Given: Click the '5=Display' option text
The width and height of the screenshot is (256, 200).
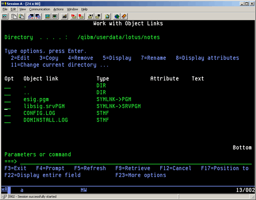Looking at the screenshot, I should tap(117, 58).
